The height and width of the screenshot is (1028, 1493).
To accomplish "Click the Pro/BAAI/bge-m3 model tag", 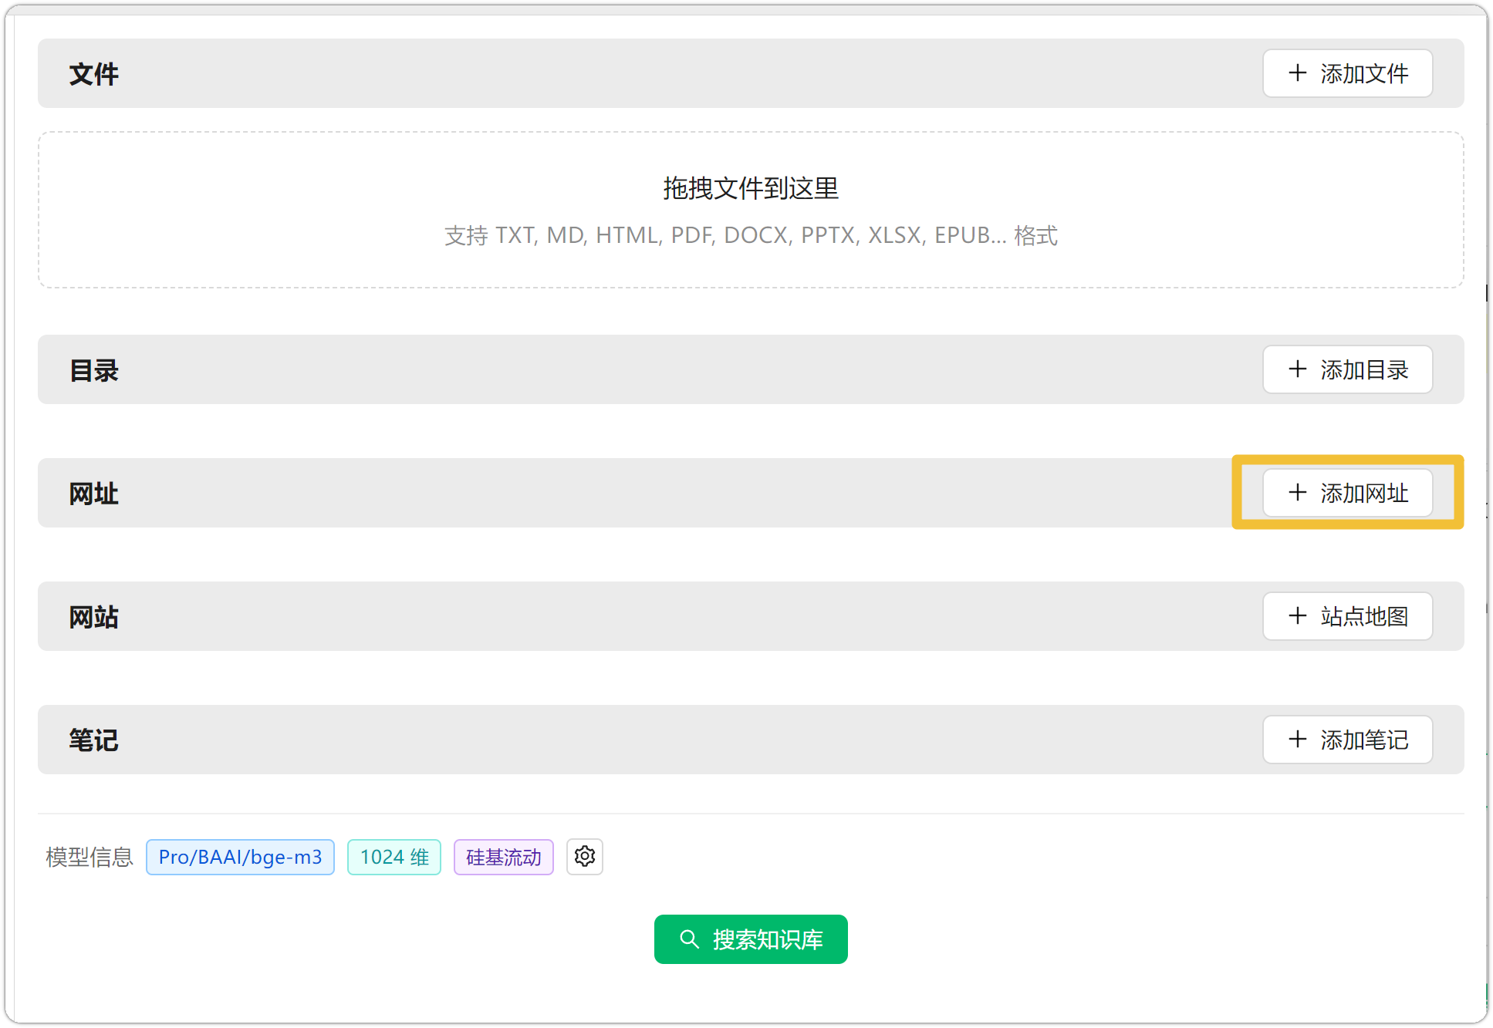I will point(240,857).
